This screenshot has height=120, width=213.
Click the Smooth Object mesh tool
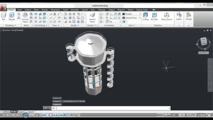click(x=25, y=17)
